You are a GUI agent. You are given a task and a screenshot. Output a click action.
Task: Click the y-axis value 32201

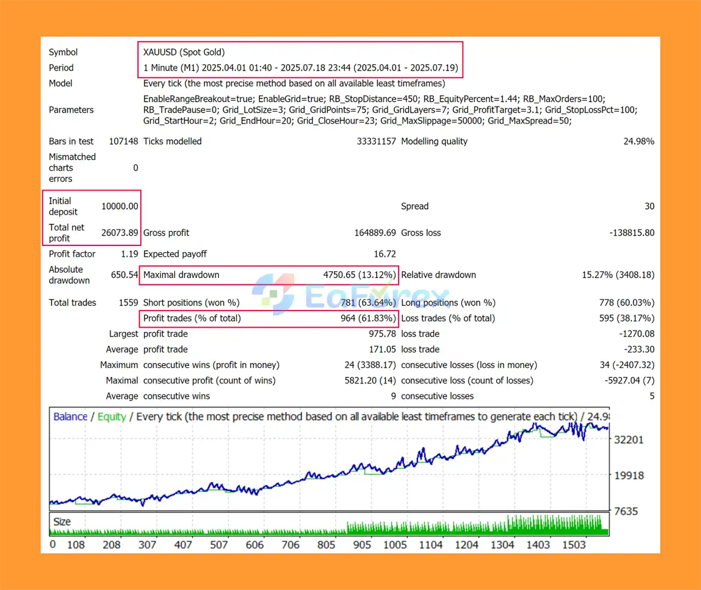[x=629, y=440]
